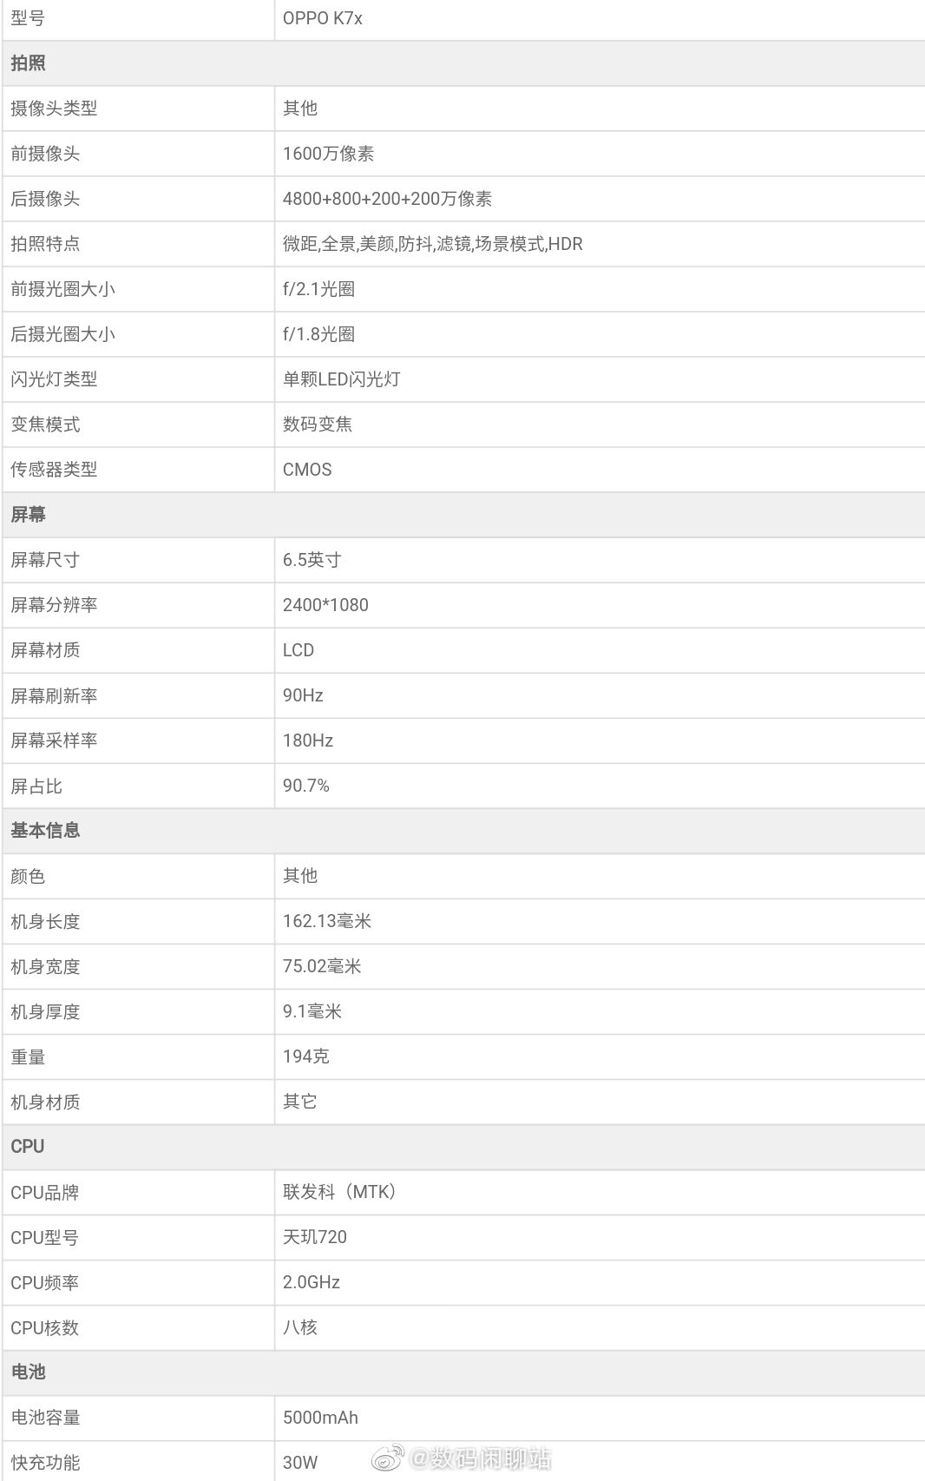Click the '快充功能' label

click(45, 1463)
